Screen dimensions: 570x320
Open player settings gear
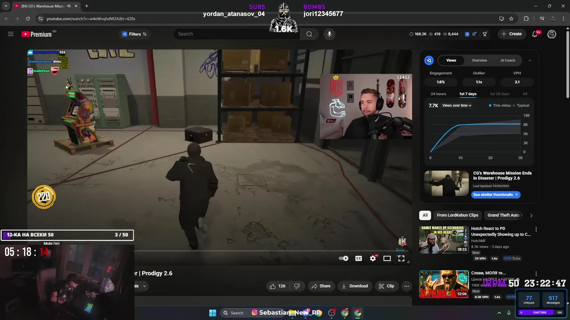373,258
